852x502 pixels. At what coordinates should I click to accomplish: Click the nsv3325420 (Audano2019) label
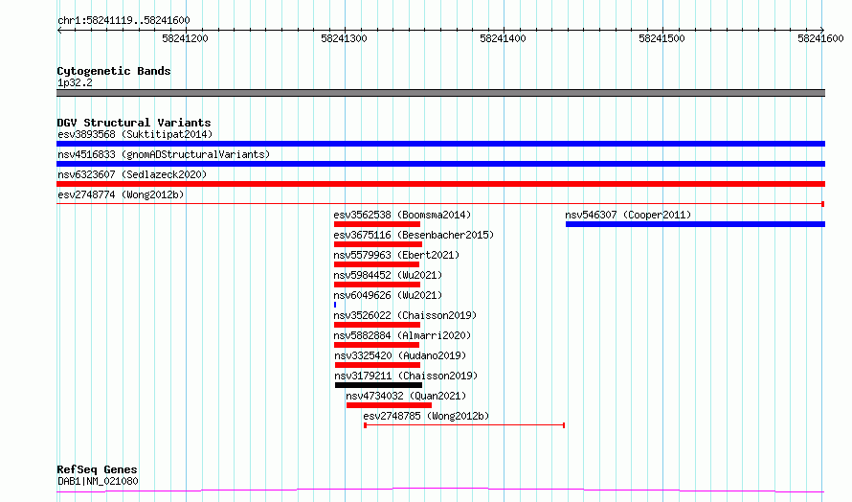pos(400,355)
